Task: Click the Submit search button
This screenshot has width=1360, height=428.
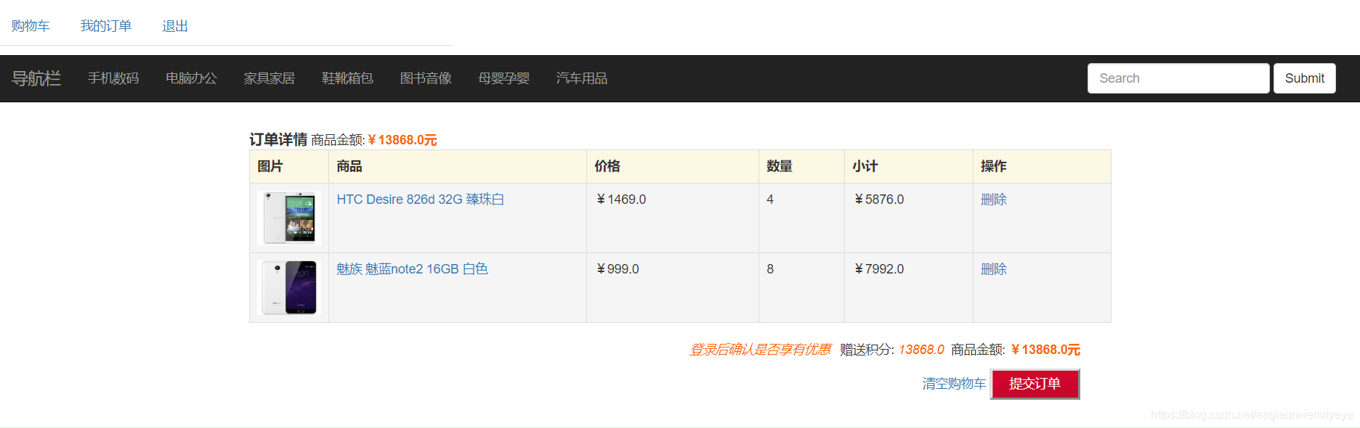Action: click(1305, 78)
